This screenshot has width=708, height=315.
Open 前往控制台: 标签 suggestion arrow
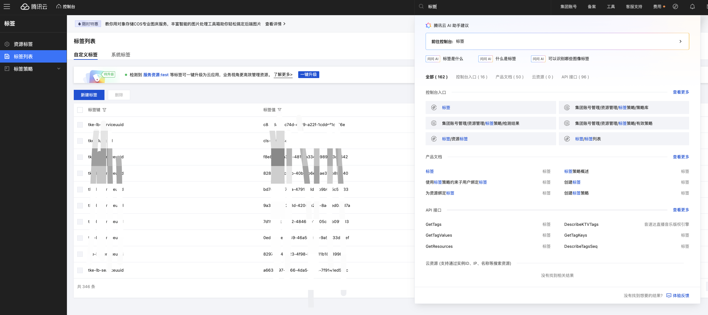coord(680,42)
